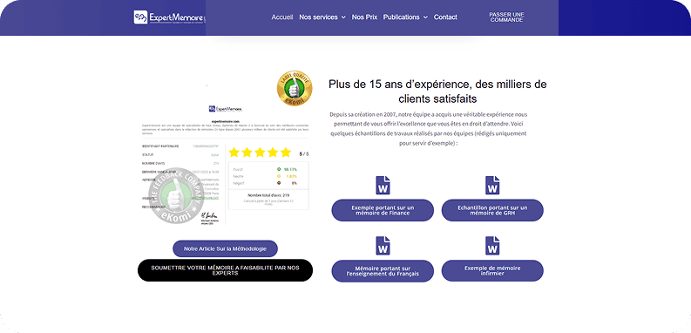
Task: Click paragraph starting Depuis sa création en 2007
Action: tap(429, 129)
